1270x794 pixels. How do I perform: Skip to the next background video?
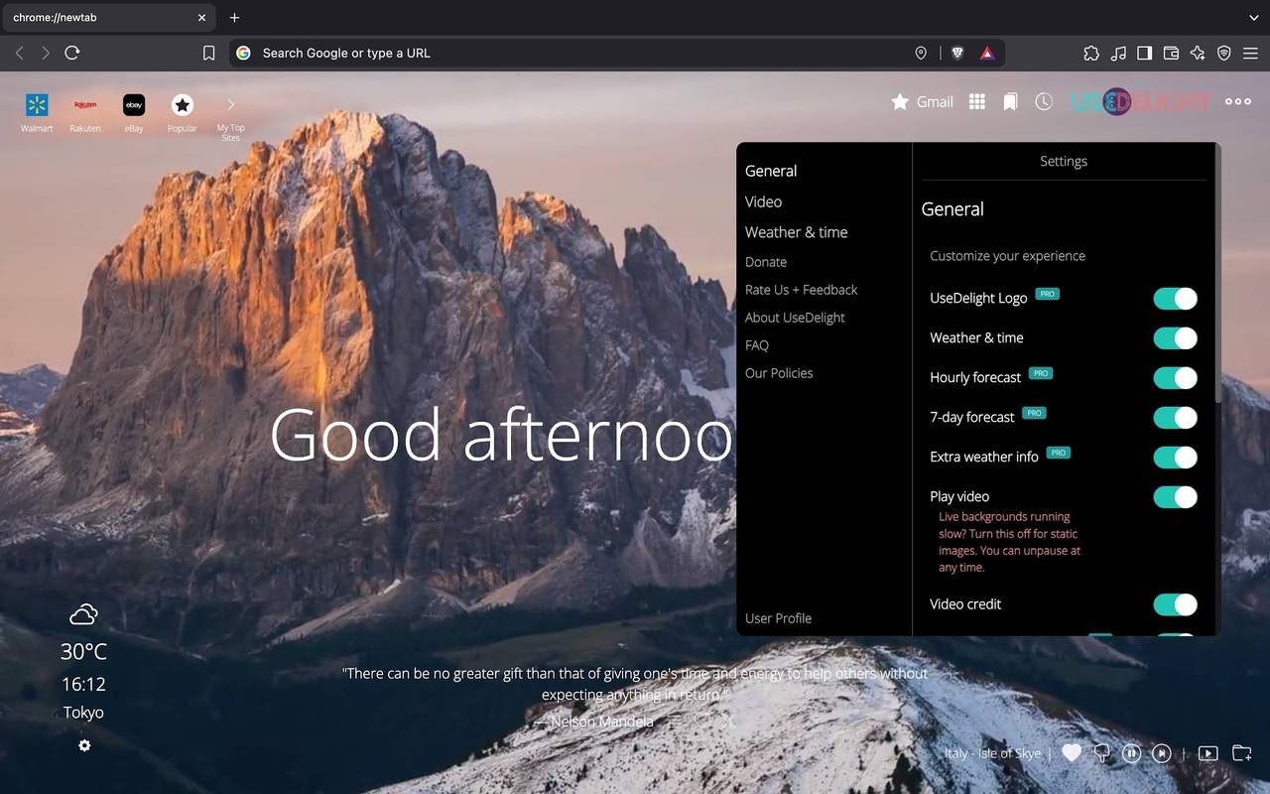click(1161, 753)
